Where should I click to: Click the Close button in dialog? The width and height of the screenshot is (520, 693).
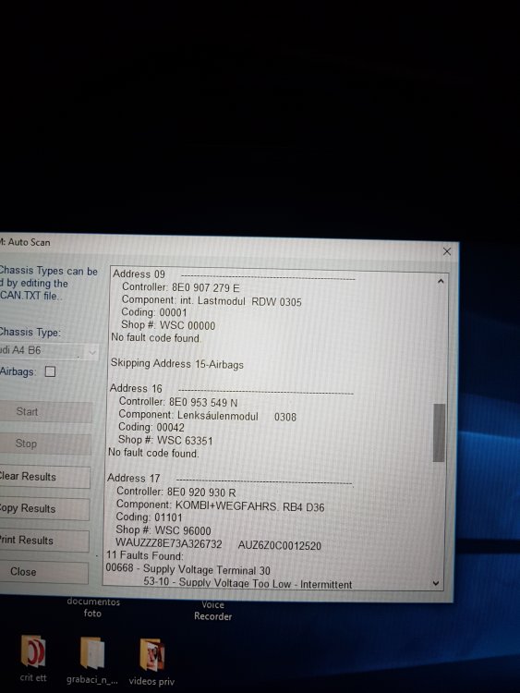tap(43, 572)
